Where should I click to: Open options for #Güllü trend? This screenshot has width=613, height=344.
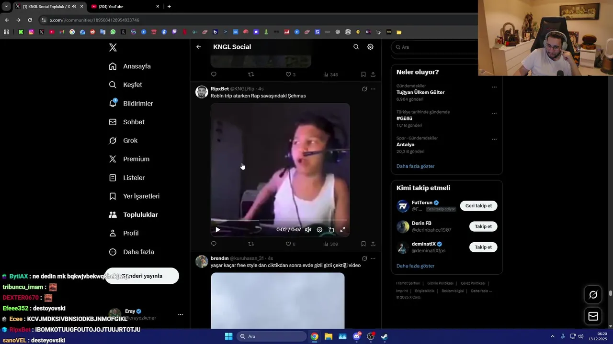494,113
